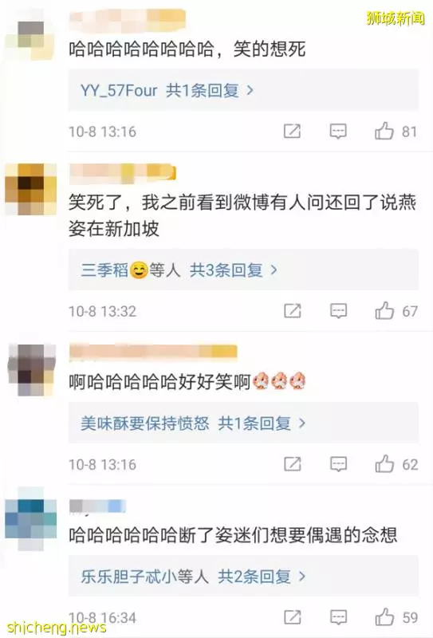Like the comment with 67 likes
Viewport: 433px width, 638px height.
point(384,311)
